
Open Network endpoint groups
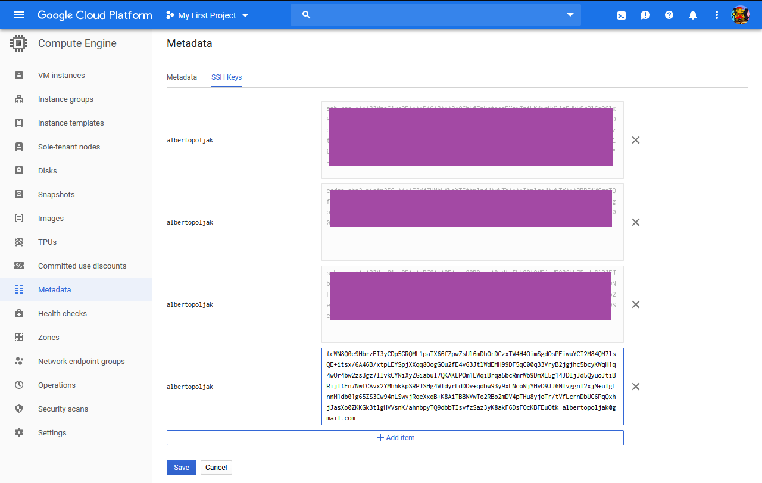pyautogui.click(x=82, y=362)
